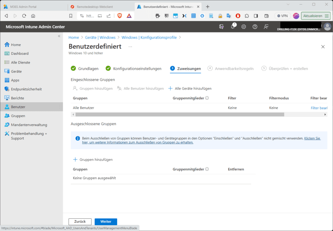Screen dimensions: 333x231
Task: Go to Überprüfen + erstellen step
Action: (285, 68)
